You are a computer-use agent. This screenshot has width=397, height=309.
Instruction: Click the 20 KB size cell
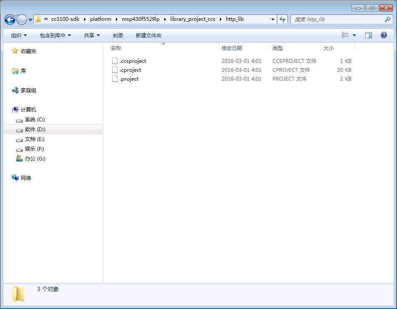pyautogui.click(x=344, y=70)
